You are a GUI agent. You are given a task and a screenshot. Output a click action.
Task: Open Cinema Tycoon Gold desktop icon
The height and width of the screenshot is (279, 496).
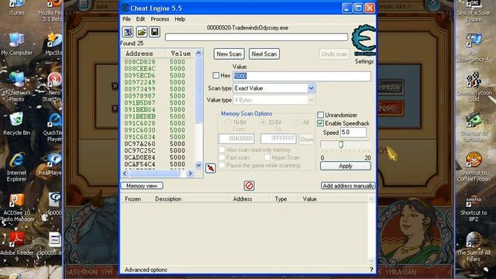click(x=474, y=86)
